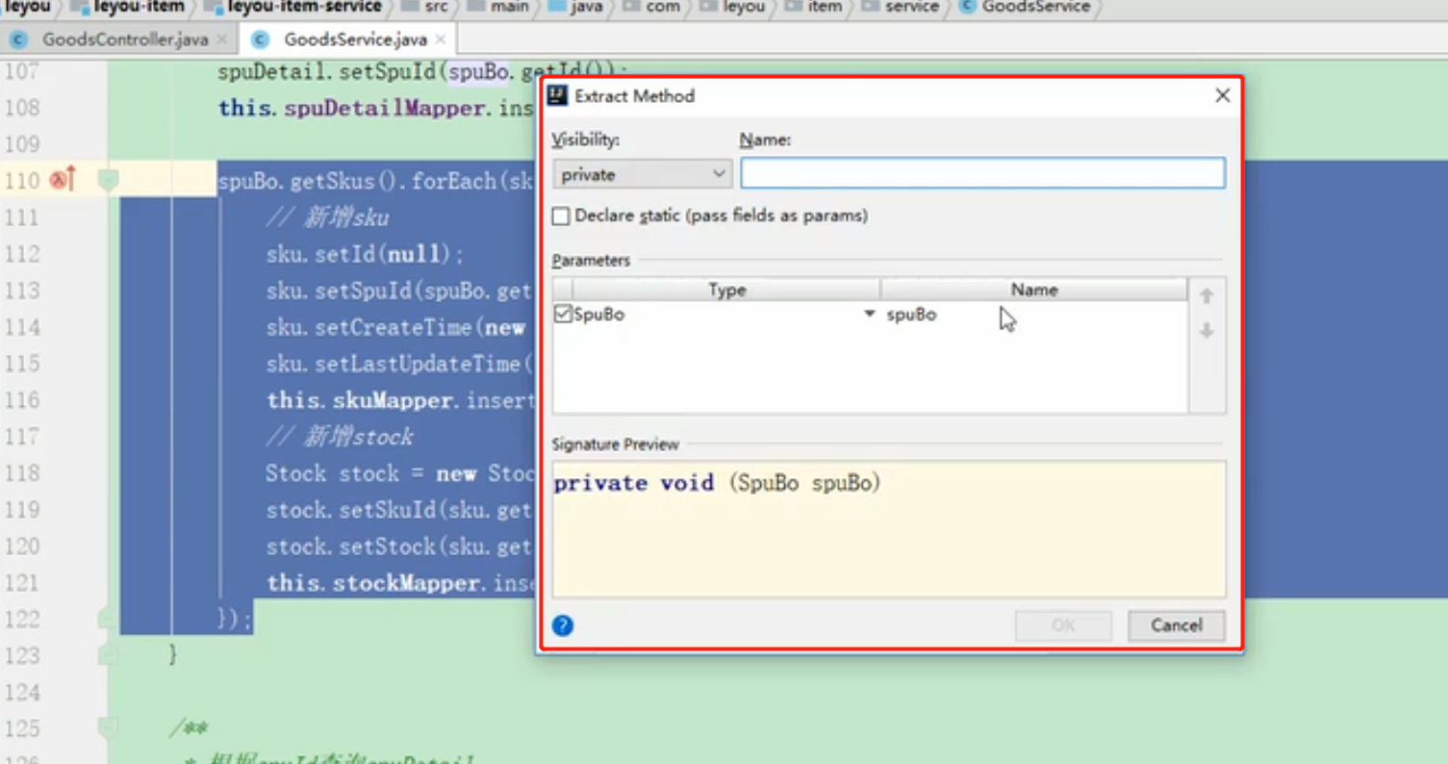Viewport: 1448px width, 764px height.
Task: Click sku.setId(null) code line
Action: point(365,254)
